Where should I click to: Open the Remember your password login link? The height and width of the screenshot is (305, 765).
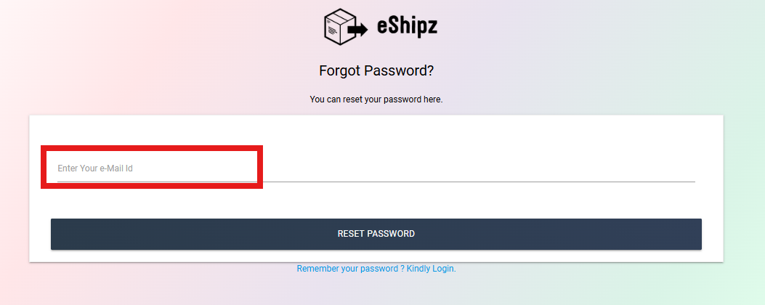376,269
